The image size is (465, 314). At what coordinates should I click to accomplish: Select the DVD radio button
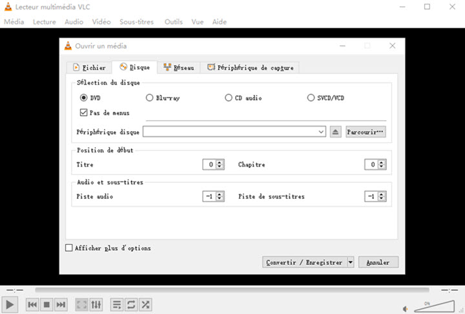(83, 98)
